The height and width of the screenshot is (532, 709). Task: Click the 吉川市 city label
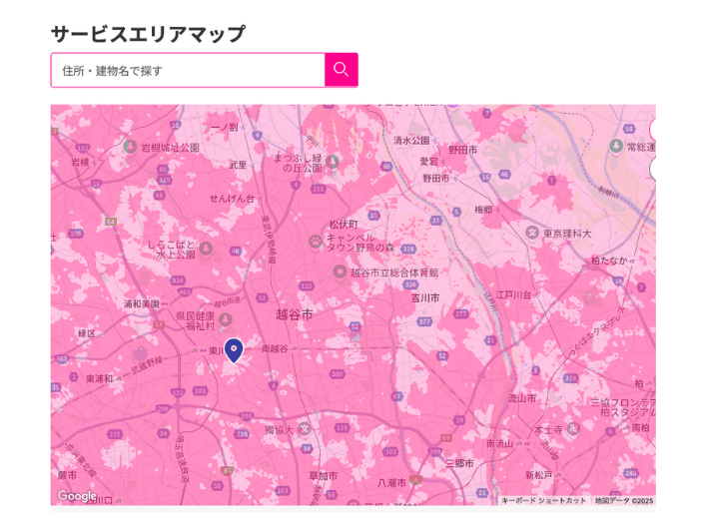(425, 297)
